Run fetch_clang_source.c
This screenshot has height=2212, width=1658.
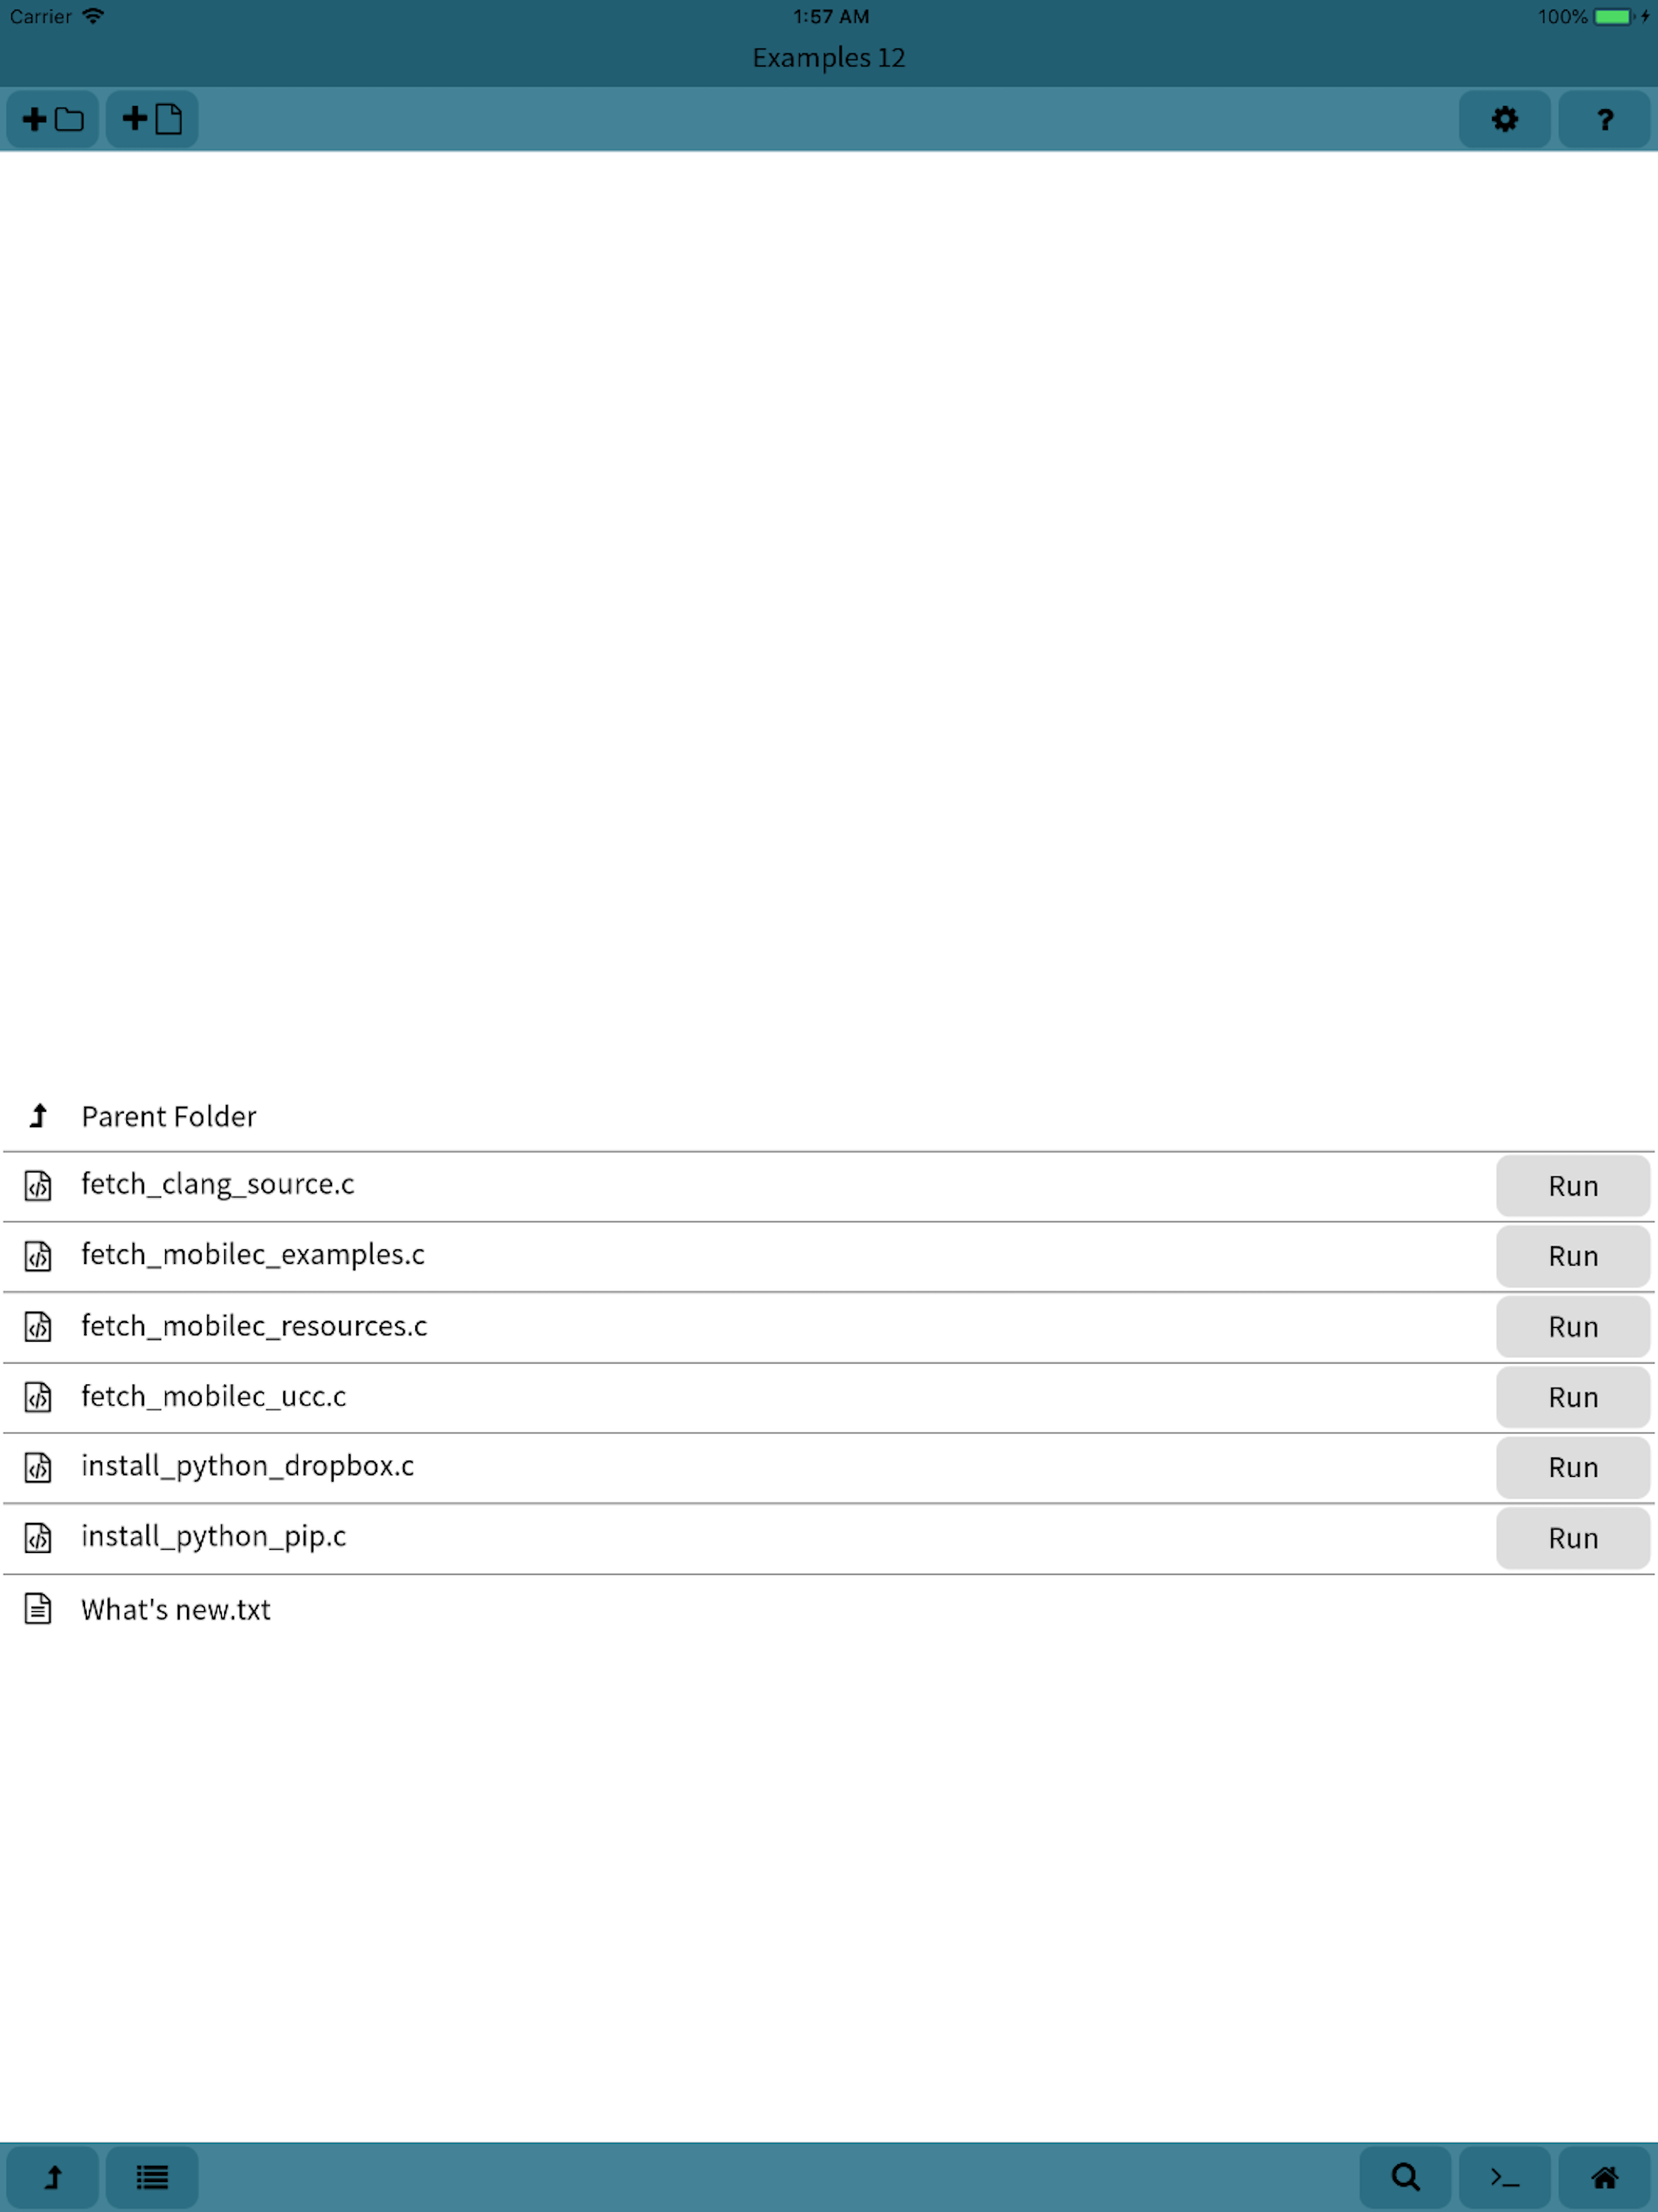[x=1572, y=1186]
